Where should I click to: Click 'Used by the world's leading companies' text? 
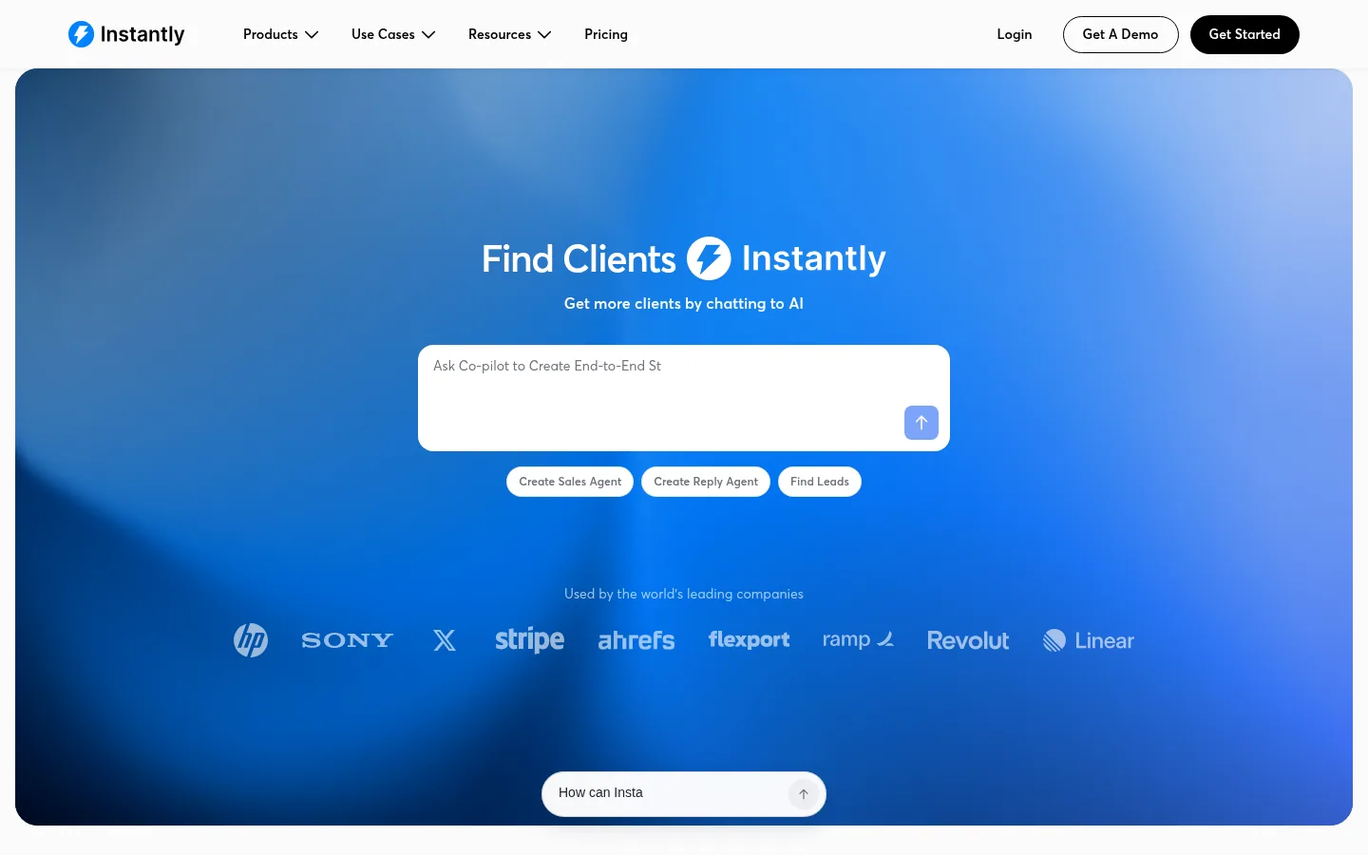[x=684, y=594]
